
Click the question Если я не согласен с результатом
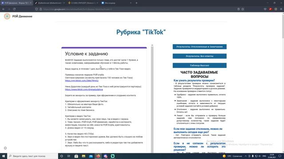point(199,147)
